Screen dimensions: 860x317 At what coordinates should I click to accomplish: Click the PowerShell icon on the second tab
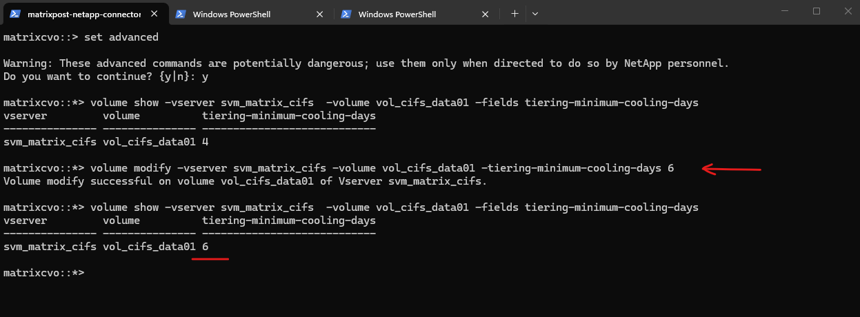pos(181,14)
